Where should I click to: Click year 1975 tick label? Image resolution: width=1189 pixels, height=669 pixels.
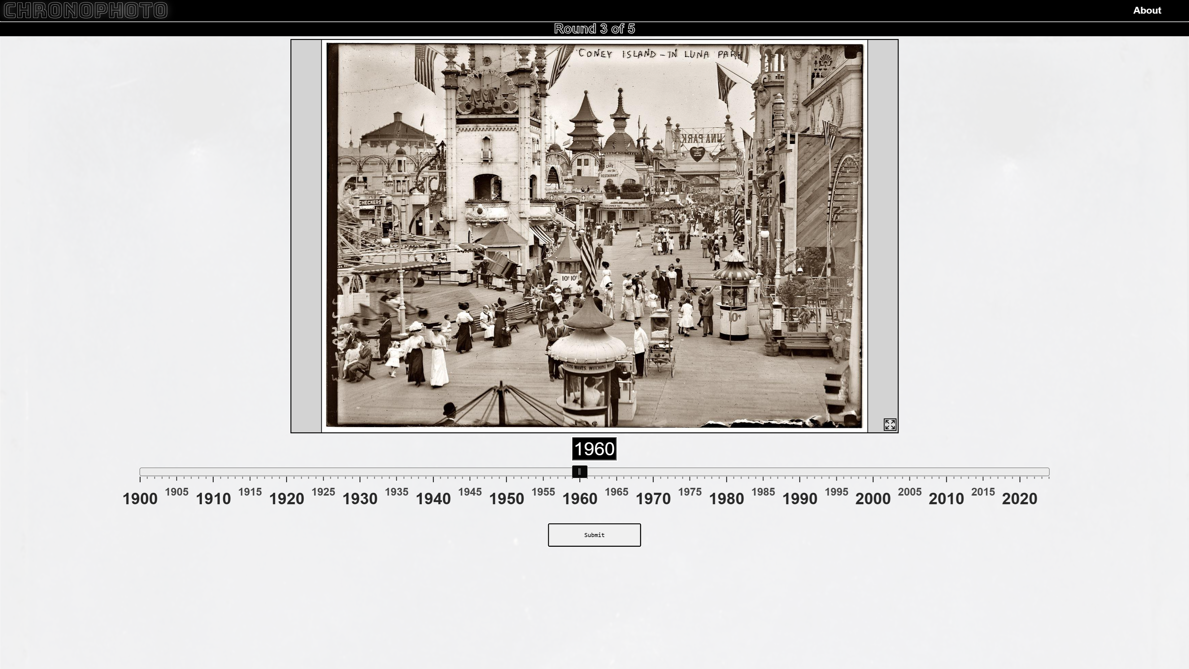click(x=690, y=492)
